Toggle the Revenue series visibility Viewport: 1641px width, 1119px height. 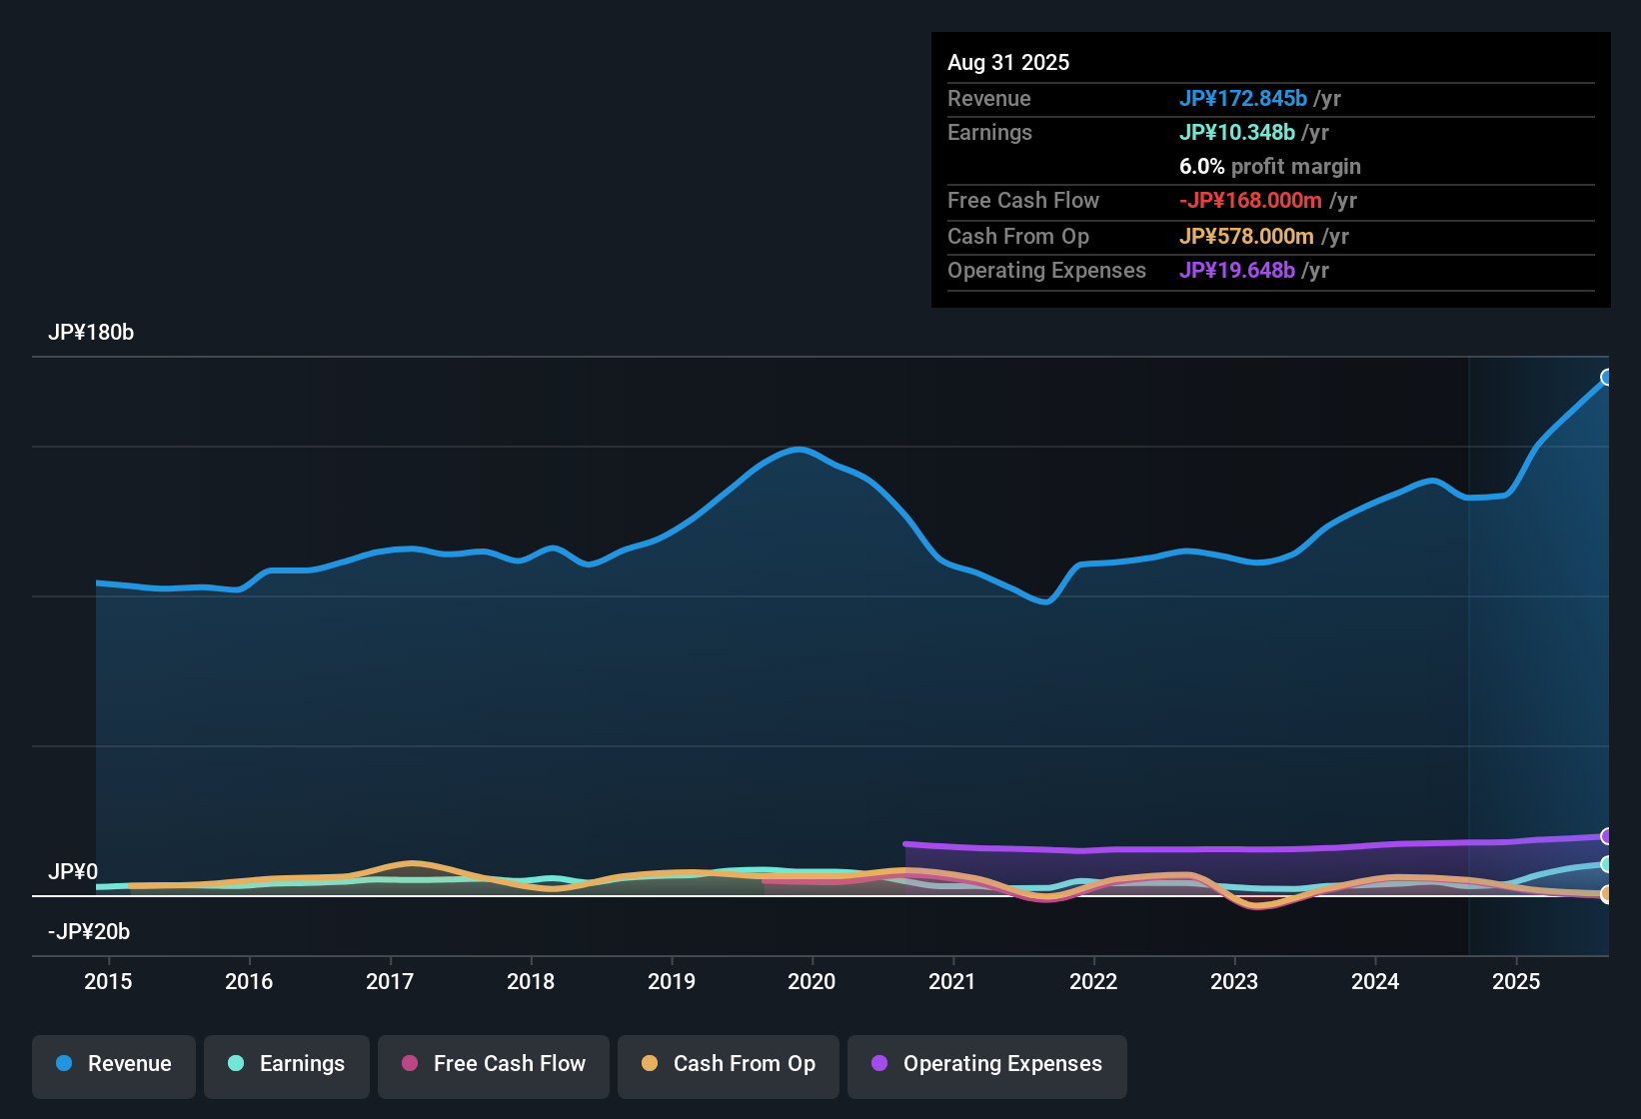point(113,1064)
